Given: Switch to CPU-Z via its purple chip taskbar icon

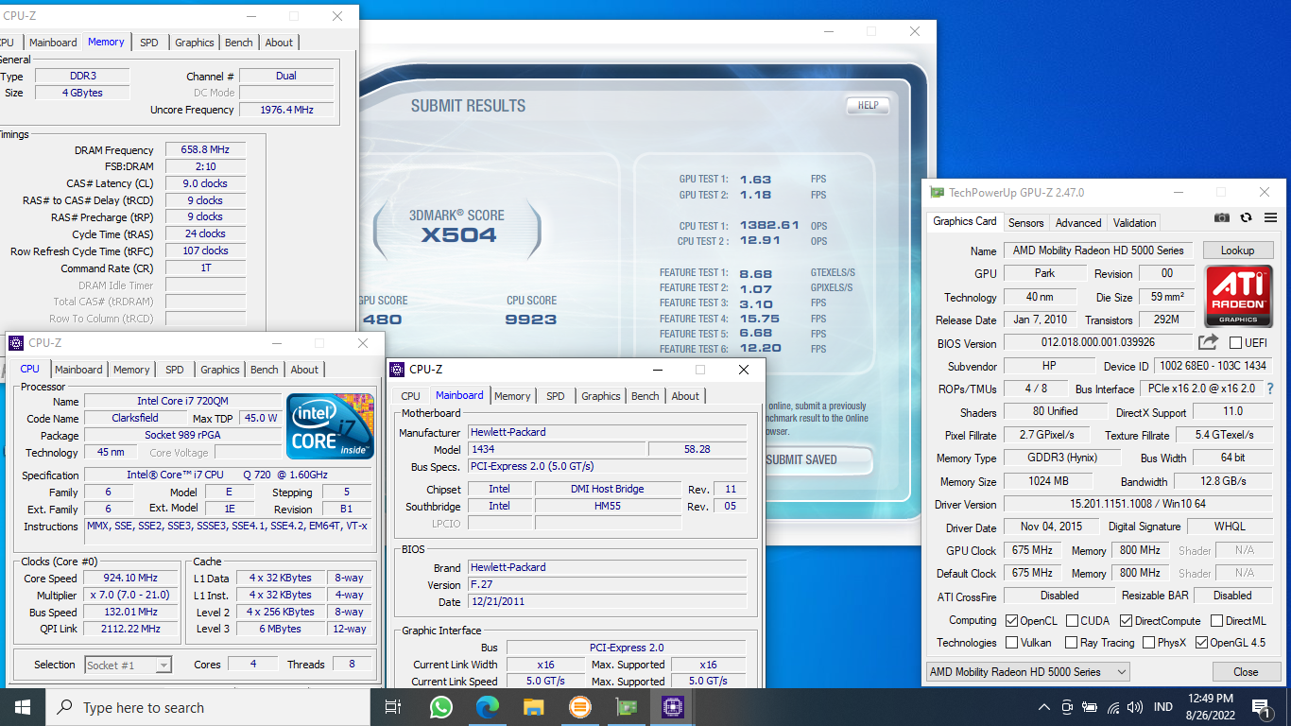Looking at the screenshot, I should coord(672,707).
